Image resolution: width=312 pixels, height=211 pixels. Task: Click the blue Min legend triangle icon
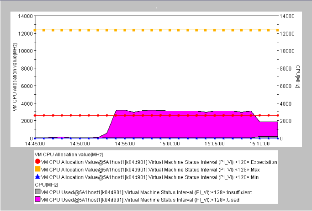point(37,176)
